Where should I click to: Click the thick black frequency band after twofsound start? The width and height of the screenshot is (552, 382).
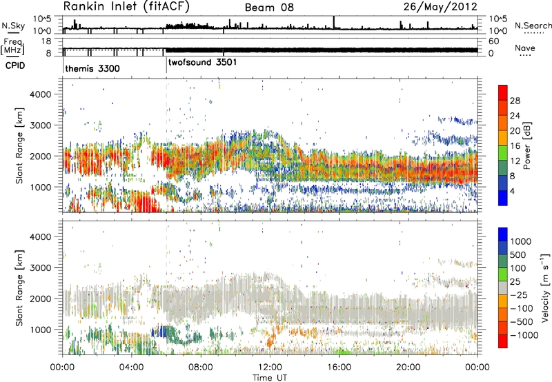322,50
